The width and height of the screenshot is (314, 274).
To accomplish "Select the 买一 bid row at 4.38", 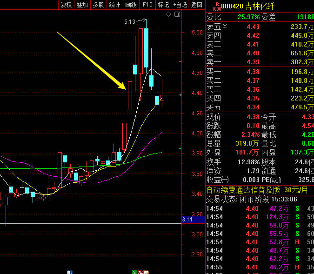I will pyautogui.click(x=259, y=72).
